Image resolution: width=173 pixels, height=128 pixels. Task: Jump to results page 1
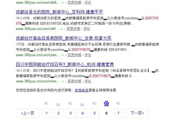(47, 113)
